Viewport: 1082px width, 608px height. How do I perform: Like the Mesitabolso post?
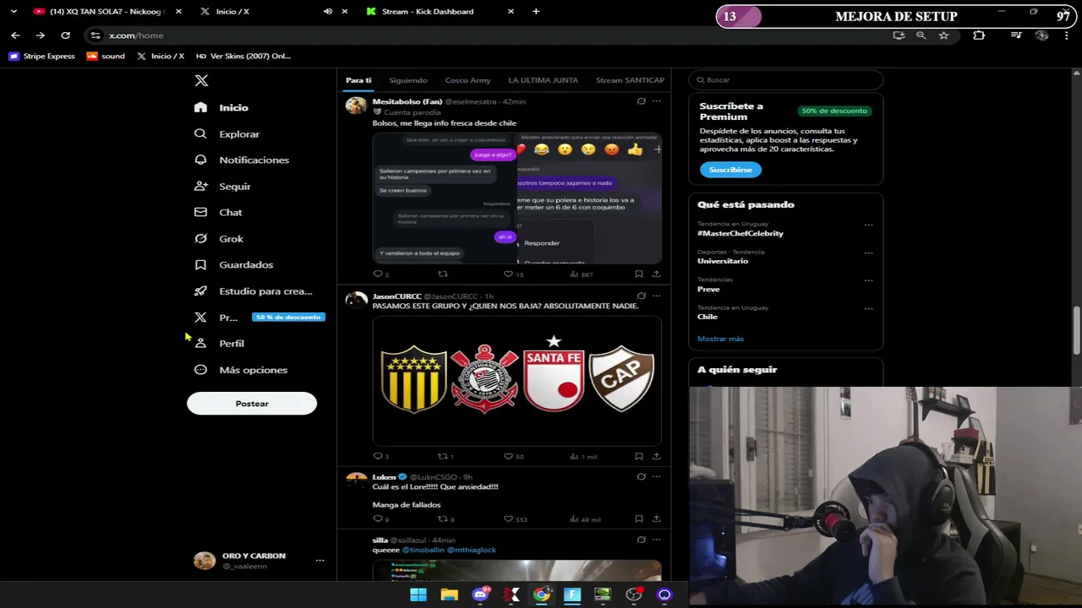(508, 274)
